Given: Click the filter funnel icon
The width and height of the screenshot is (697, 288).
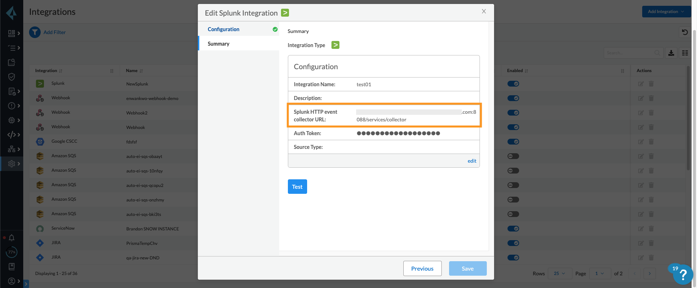Looking at the screenshot, I should click(35, 32).
